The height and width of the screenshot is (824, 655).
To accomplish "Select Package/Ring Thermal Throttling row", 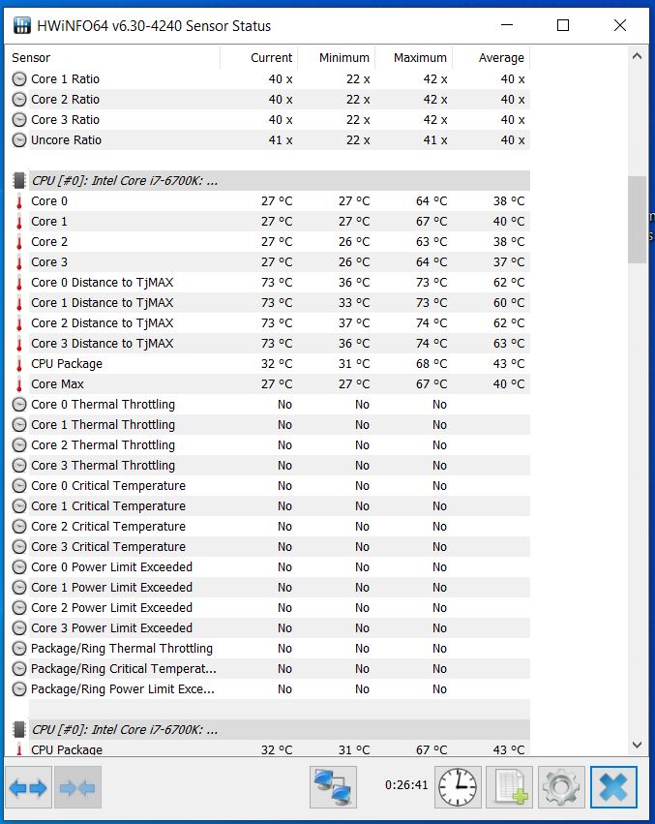I will (x=268, y=649).
